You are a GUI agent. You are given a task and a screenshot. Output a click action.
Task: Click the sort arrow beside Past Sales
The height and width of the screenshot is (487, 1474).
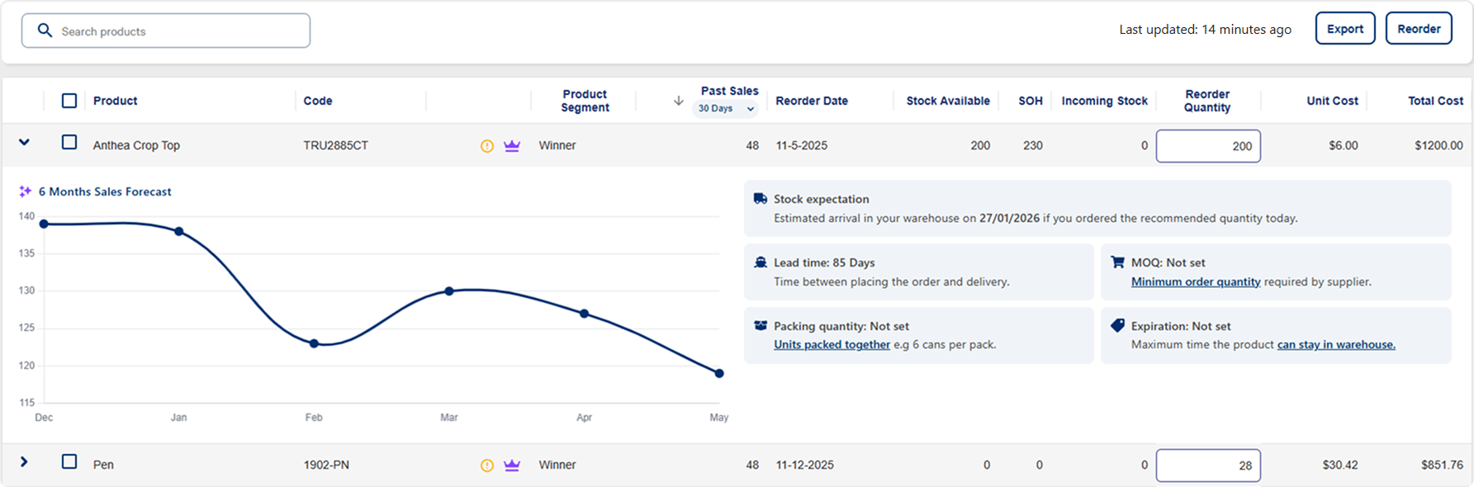(x=679, y=101)
